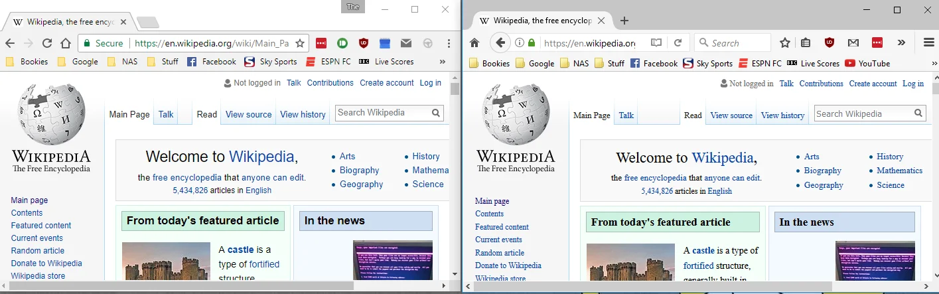Open the uBlock Origin shield in Firefox

(x=829, y=42)
